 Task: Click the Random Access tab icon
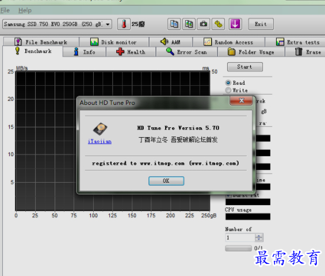(x=208, y=41)
